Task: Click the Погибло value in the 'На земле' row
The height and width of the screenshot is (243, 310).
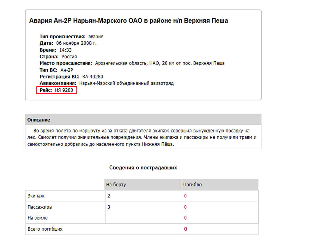Action: 185,218
